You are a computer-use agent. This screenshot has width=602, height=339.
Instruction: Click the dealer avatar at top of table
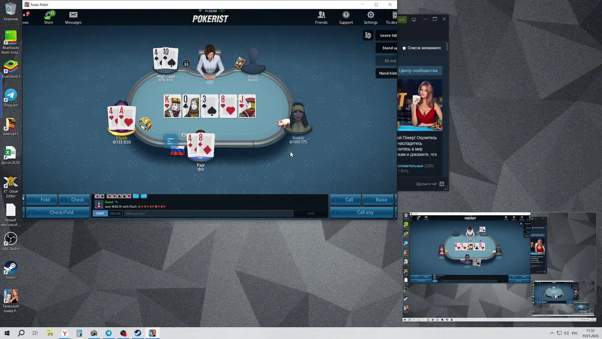[210, 61]
